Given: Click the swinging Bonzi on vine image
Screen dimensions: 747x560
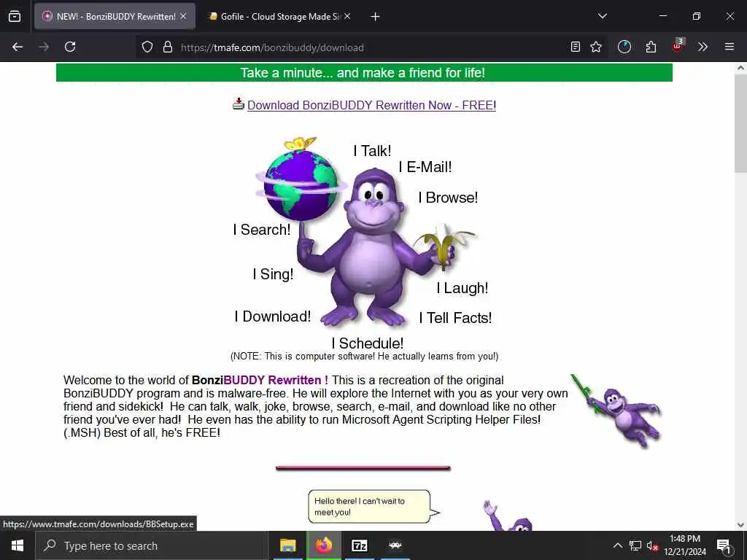Looking at the screenshot, I should (x=616, y=411).
